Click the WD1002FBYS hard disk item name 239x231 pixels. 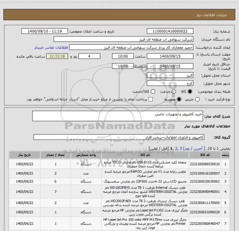click(x=145, y=192)
